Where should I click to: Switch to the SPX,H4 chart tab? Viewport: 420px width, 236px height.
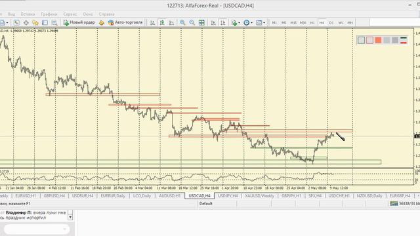(315, 196)
